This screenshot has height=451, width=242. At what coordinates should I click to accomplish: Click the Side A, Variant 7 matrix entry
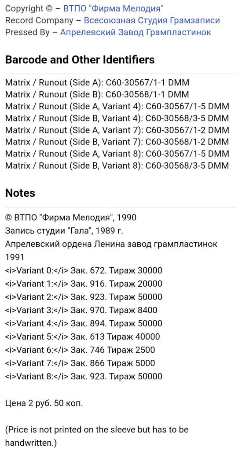(117, 130)
